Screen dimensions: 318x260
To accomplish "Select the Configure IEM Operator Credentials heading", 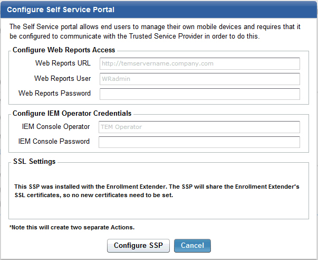I will pos(72,113).
